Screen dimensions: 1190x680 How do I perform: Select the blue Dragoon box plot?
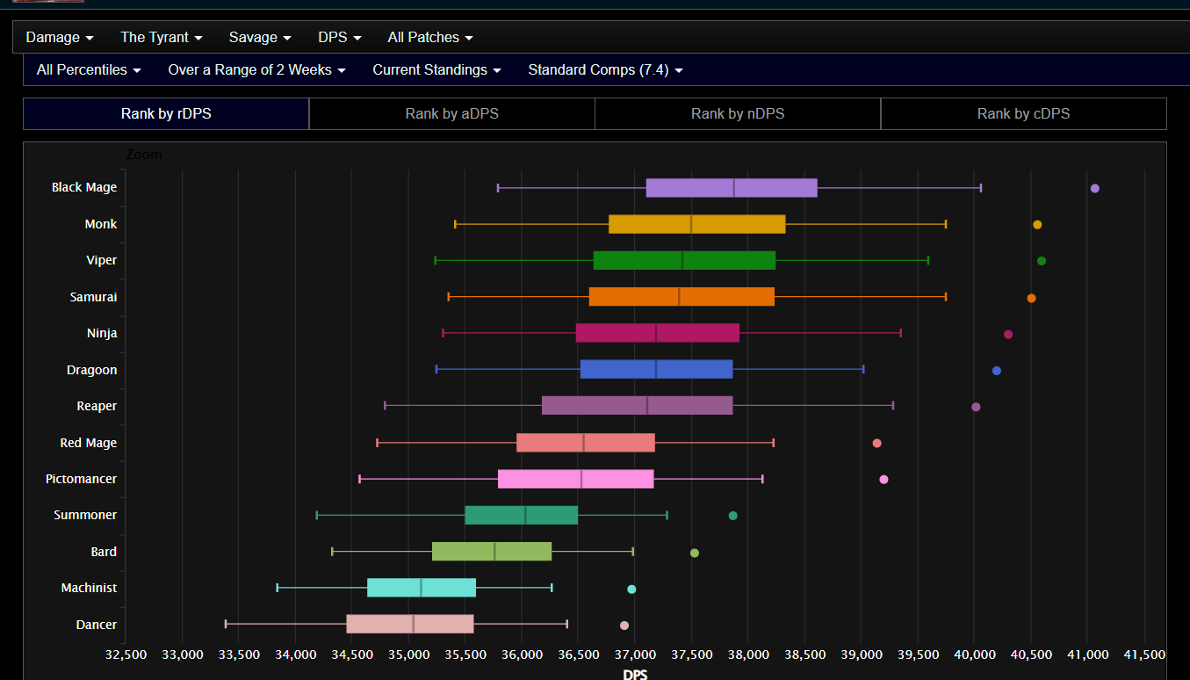[656, 370]
